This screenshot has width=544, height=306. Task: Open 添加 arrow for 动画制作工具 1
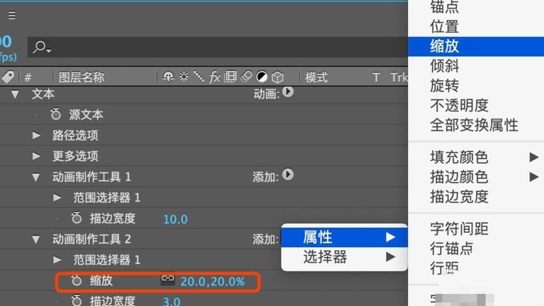(x=288, y=174)
